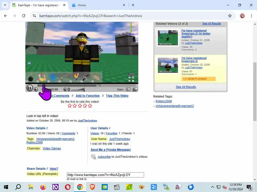The height and width of the screenshot is (192, 257).
Task: Open Favorites link in User Details
Action: pyautogui.click(x=111, y=133)
